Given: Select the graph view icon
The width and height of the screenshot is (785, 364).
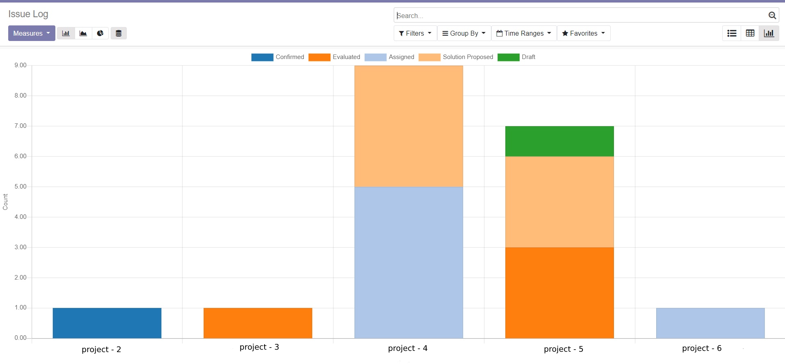Looking at the screenshot, I should tap(769, 33).
